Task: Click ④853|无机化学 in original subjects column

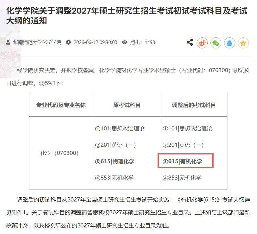Action: pyautogui.click(x=115, y=178)
